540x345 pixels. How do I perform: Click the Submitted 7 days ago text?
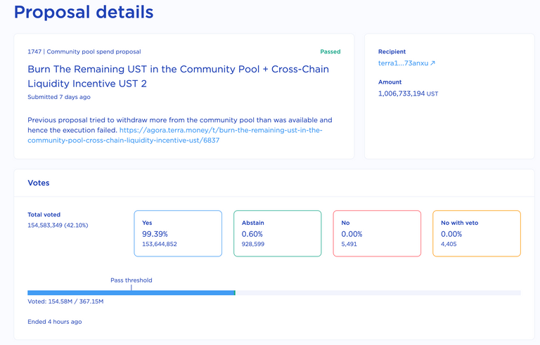point(59,97)
